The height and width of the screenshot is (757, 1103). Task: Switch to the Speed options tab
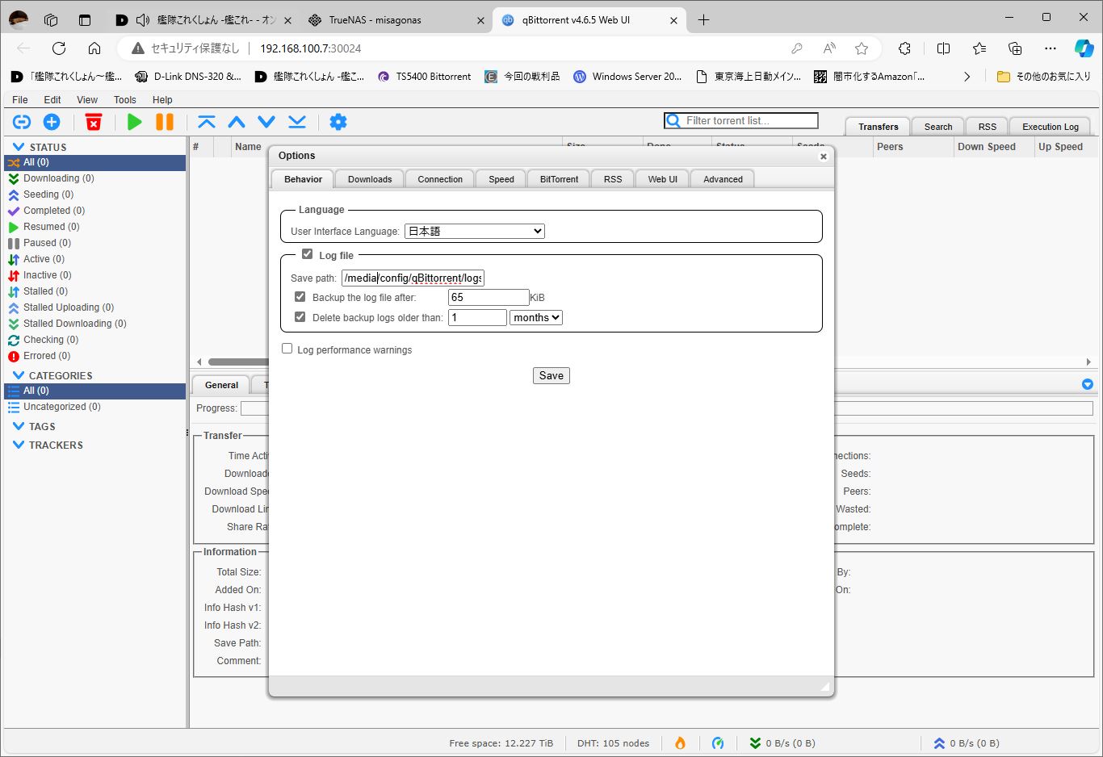point(501,179)
